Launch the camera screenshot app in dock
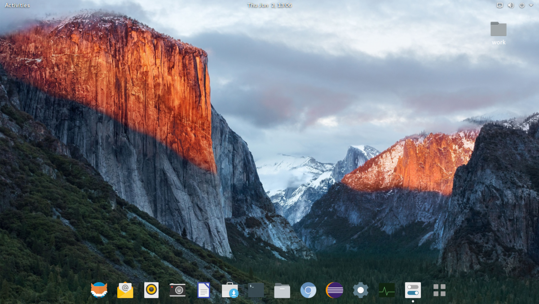The width and height of the screenshot is (539, 304). 177,290
